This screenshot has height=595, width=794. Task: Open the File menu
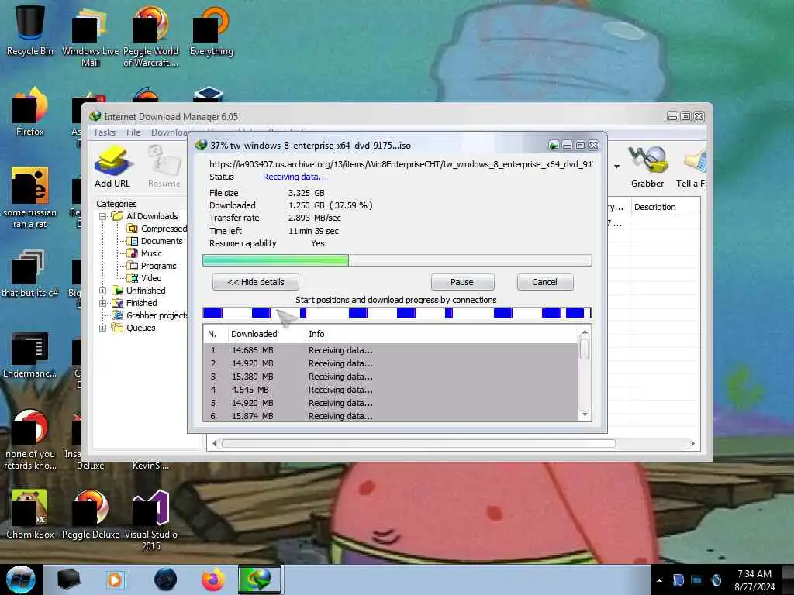[x=133, y=132]
